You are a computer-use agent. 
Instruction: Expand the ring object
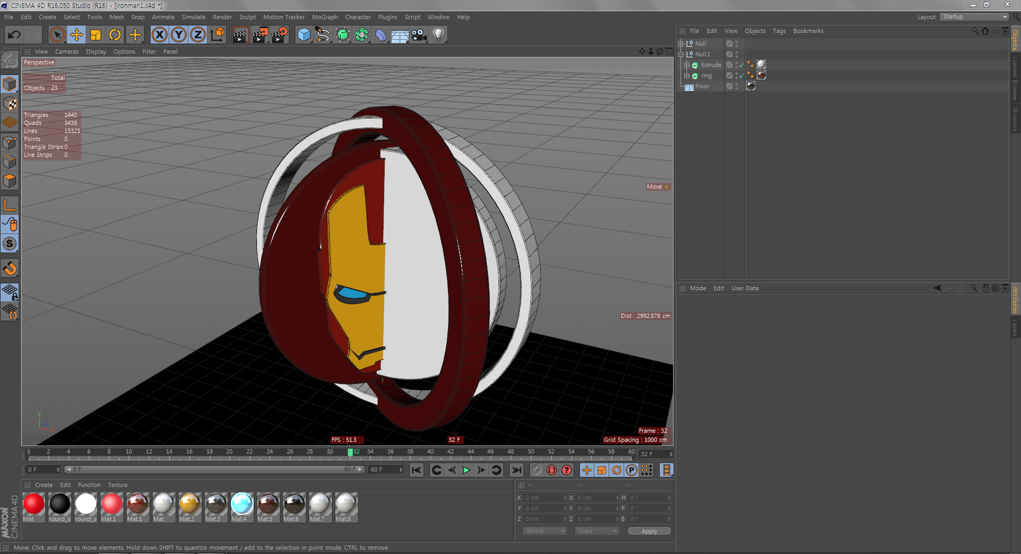(x=686, y=75)
